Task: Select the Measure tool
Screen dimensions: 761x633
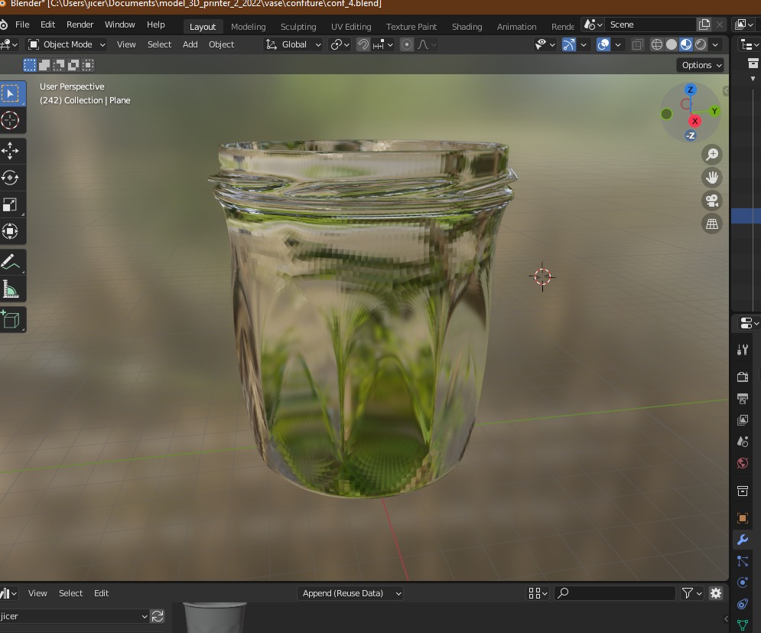Action: click(x=11, y=289)
